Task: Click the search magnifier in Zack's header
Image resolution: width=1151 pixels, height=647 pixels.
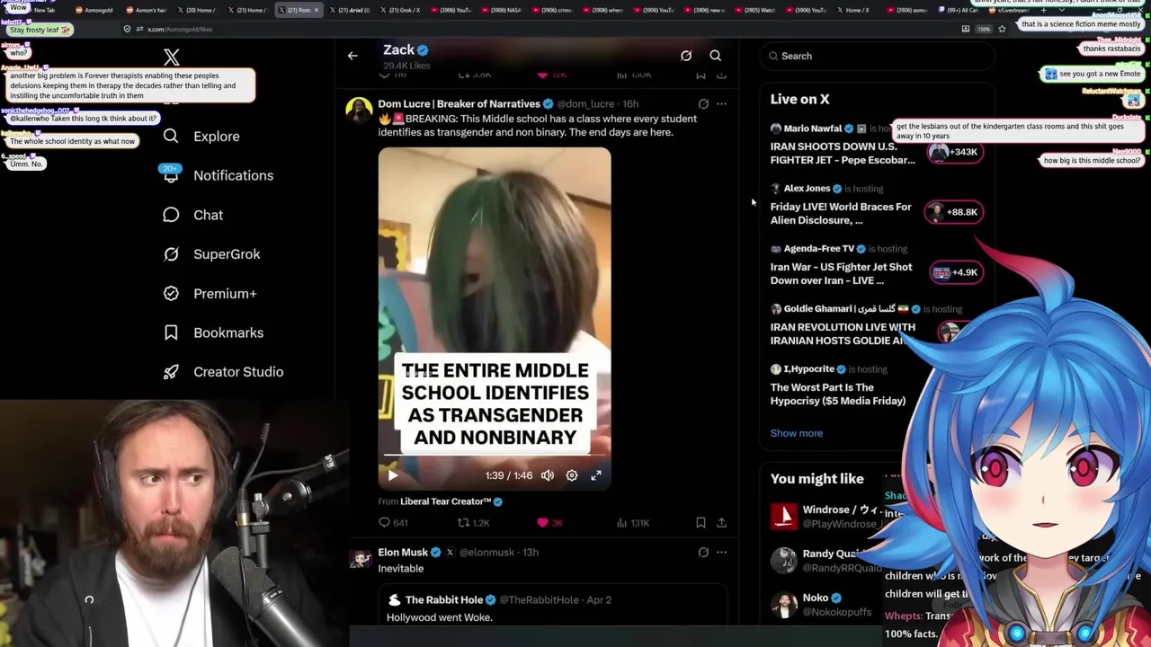Action: click(x=716, y=56)
